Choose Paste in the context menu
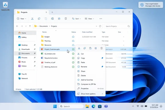165x110 pixels. coord(91,62)
